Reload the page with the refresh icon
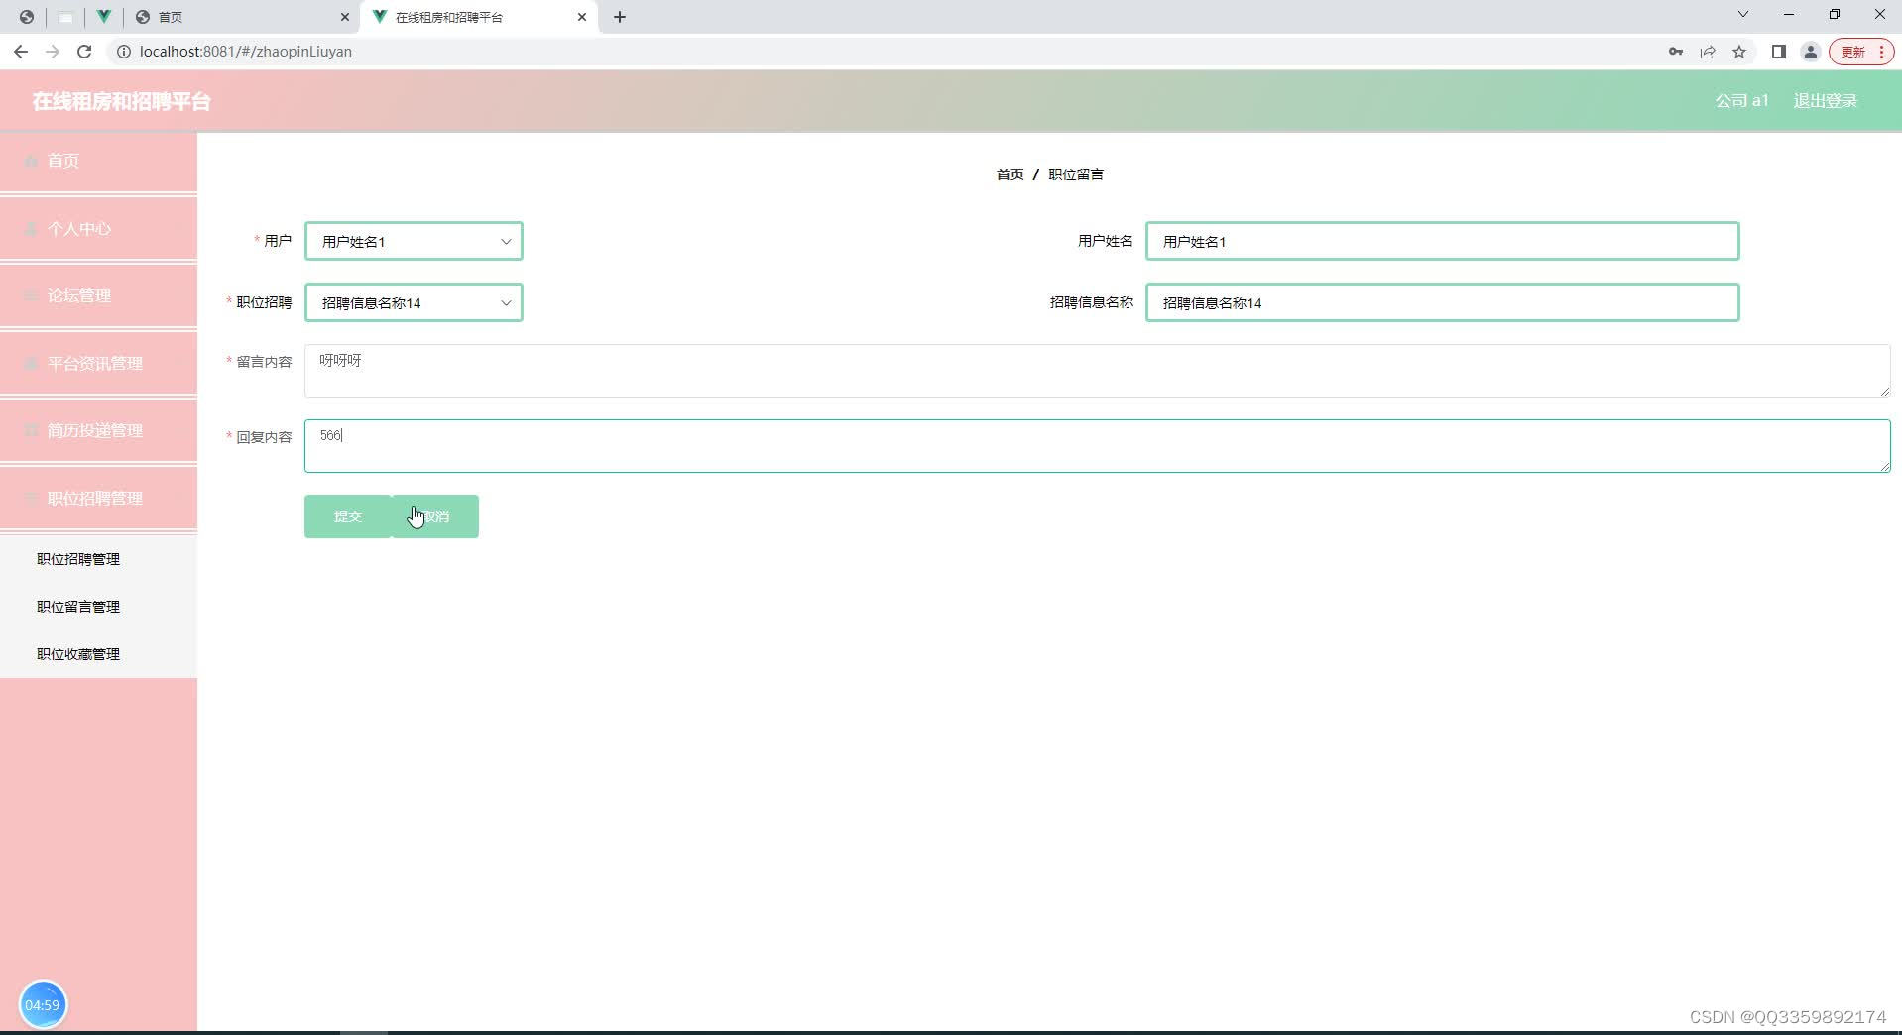This screenshot has height=1035, width=1902. tap(84, 52)
